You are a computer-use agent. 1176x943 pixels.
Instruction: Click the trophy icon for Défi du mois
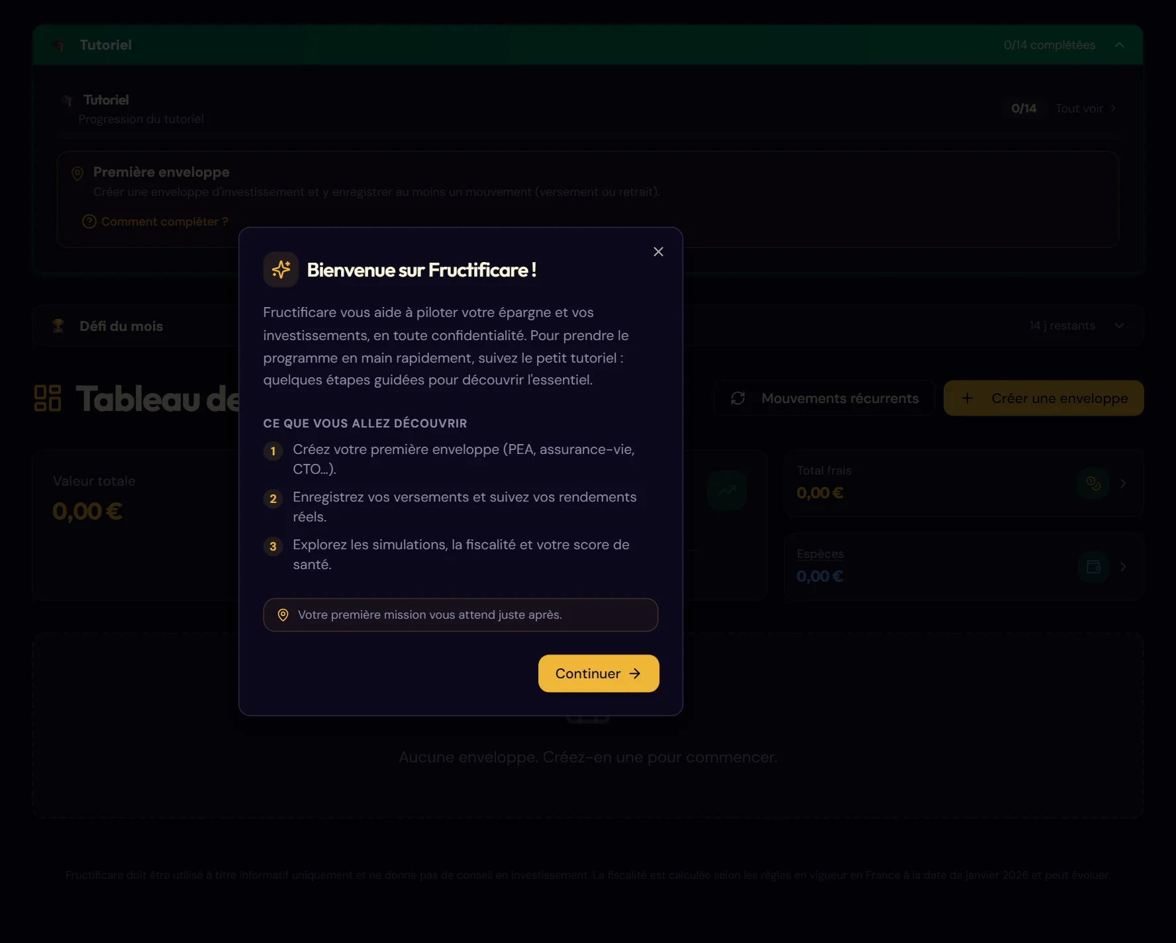point(58,326)
